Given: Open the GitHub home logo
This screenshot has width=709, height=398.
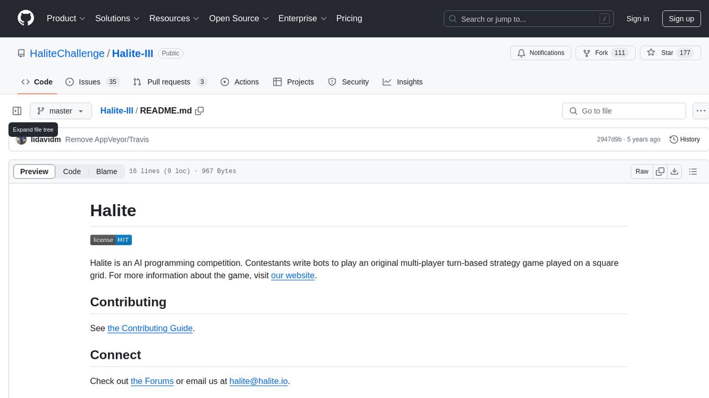Looking at the screenshot, I should point(26,18).
